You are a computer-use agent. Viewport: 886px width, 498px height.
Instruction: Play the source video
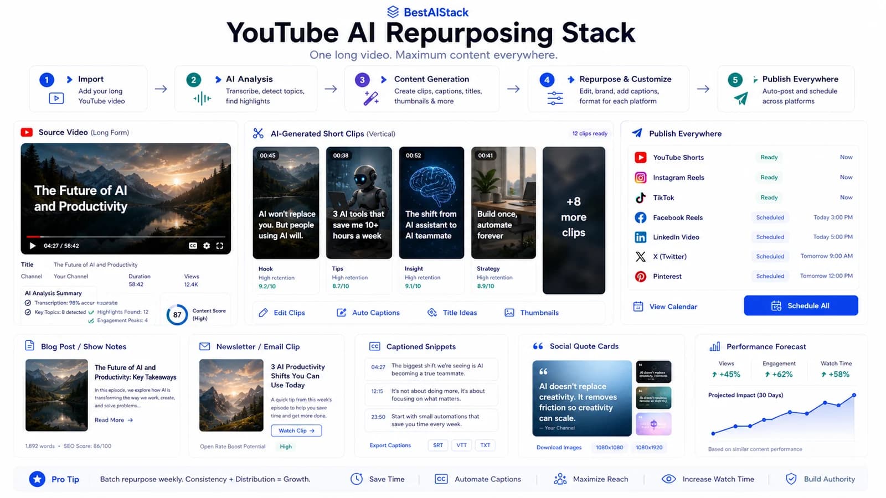coord(33,246)
